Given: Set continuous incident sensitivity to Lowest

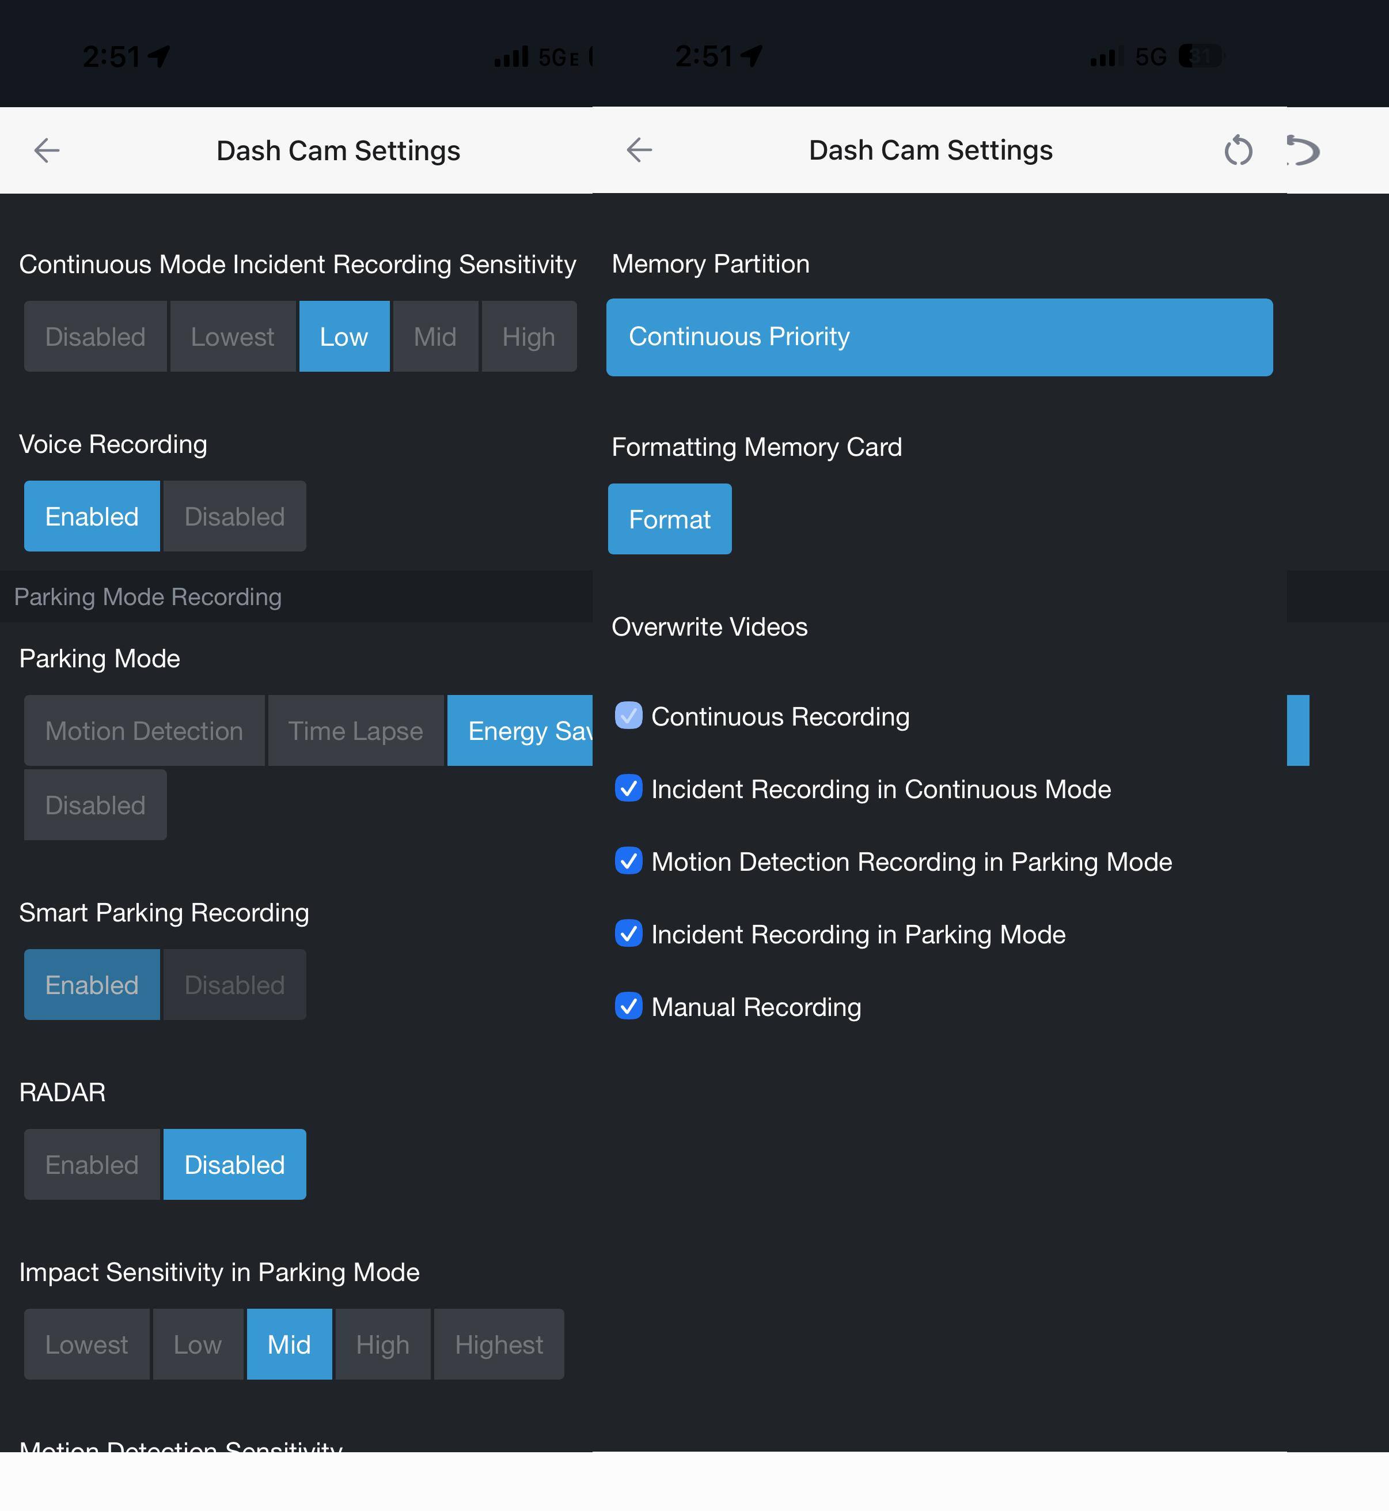Looking at the screenshot, I should [232, 336].
